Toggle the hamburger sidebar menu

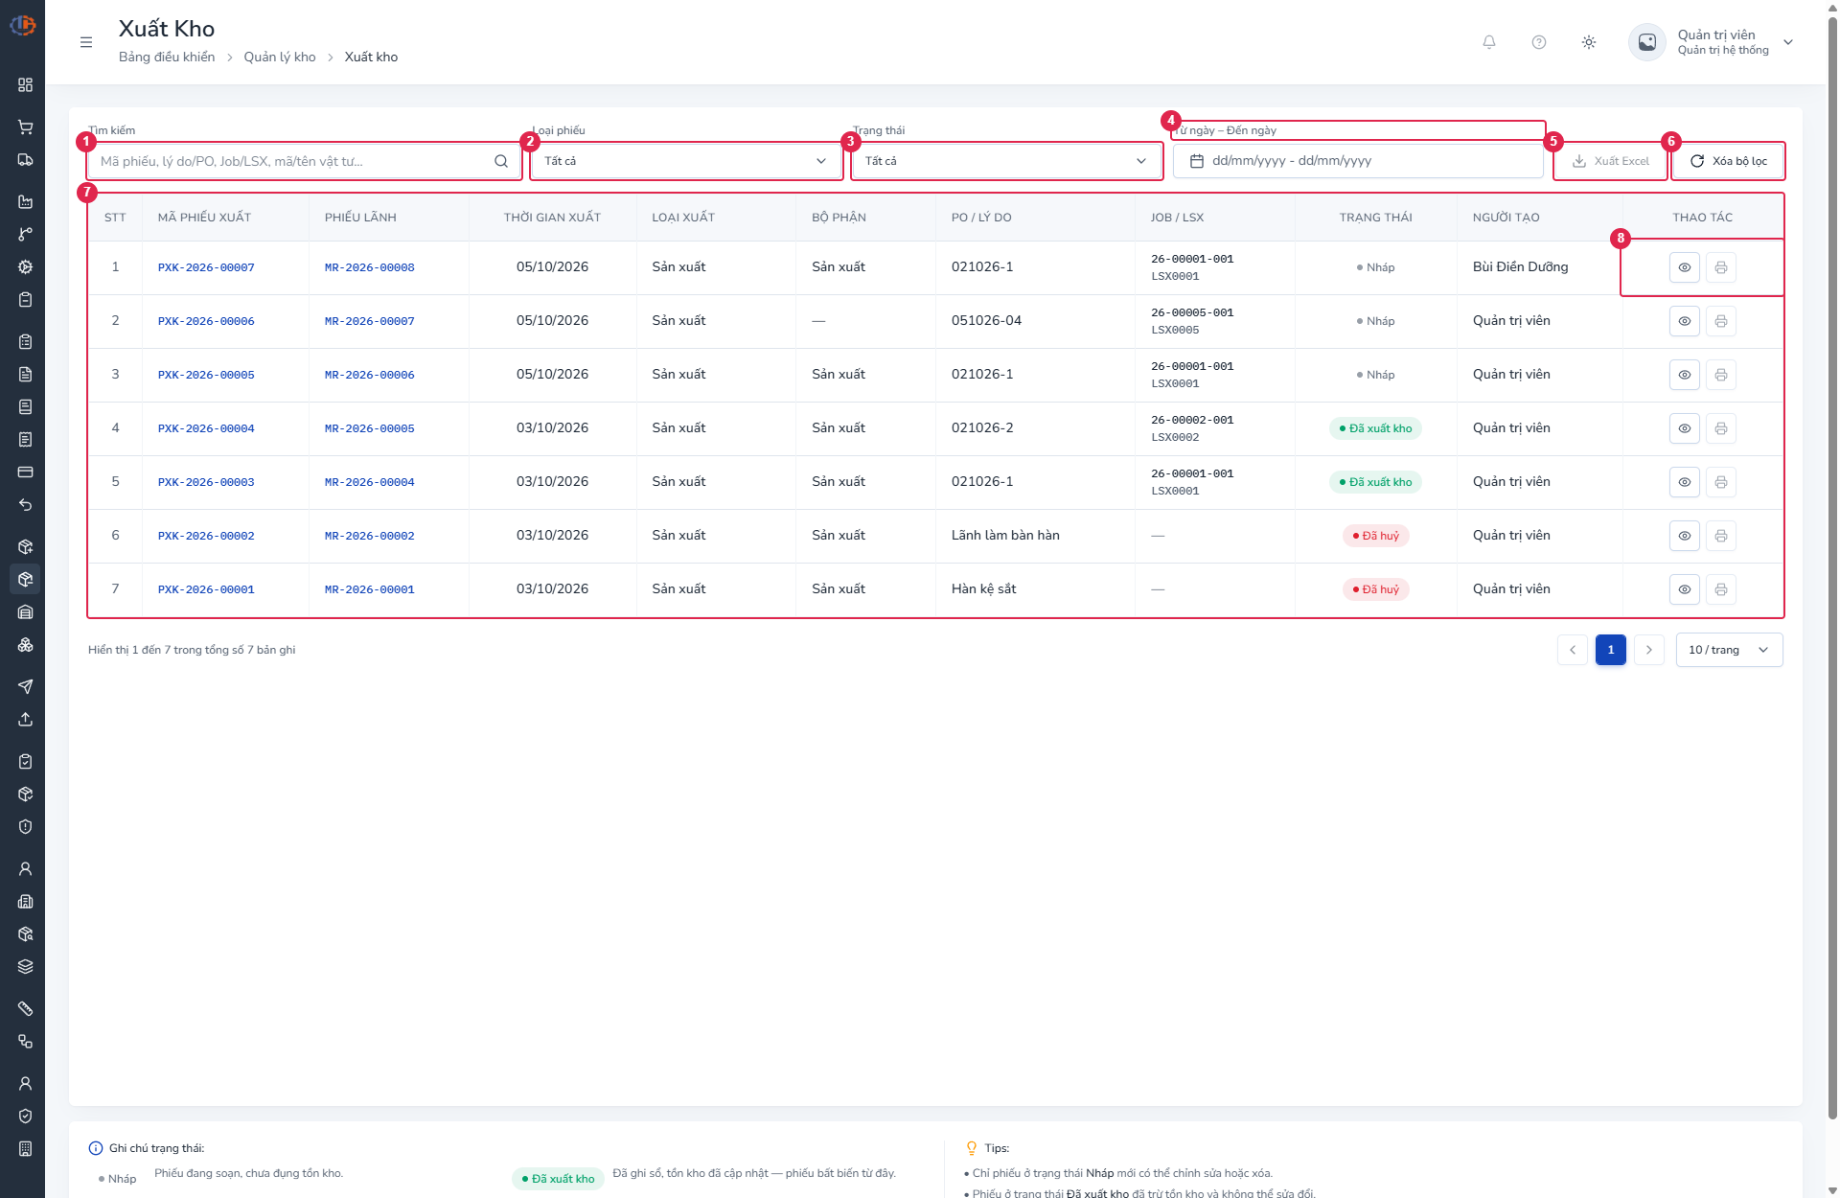point(86,42)
